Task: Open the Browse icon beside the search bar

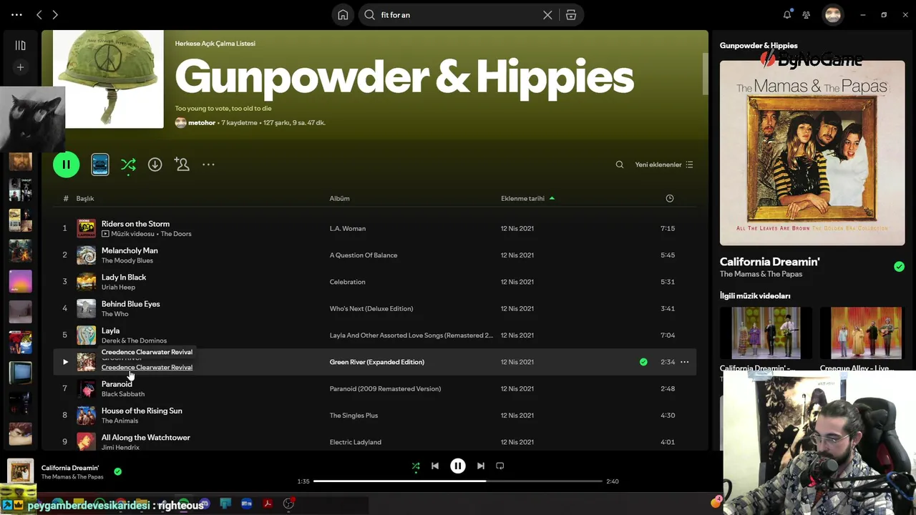Action: [x=571, y=14]
